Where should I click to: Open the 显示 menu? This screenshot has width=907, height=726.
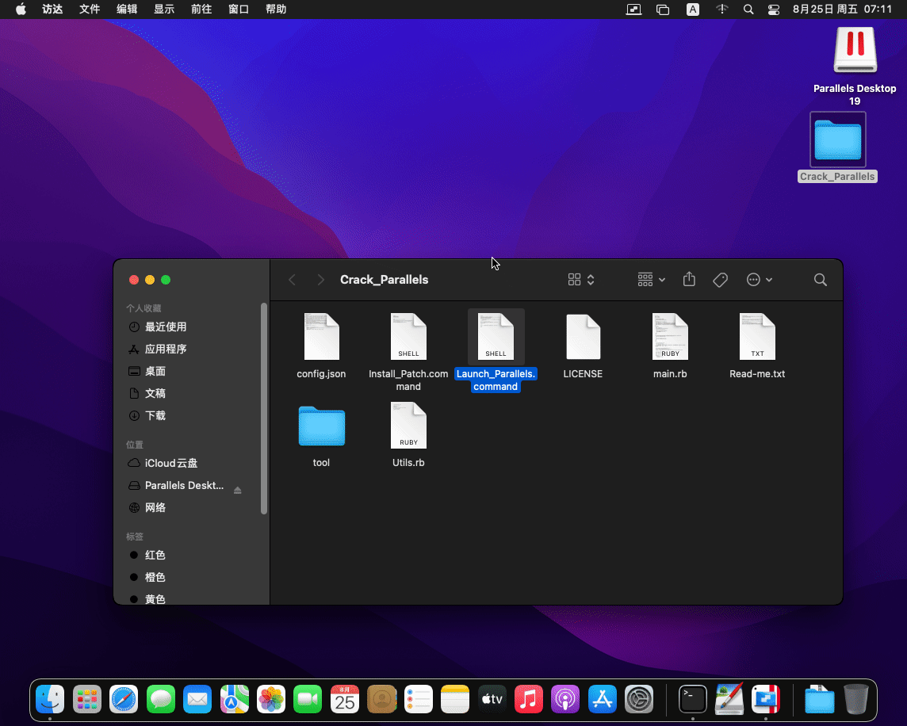point(164,10)
